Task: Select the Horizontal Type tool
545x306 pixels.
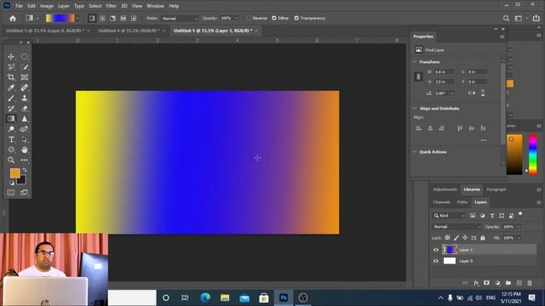Action: click(x=11, y=139)
